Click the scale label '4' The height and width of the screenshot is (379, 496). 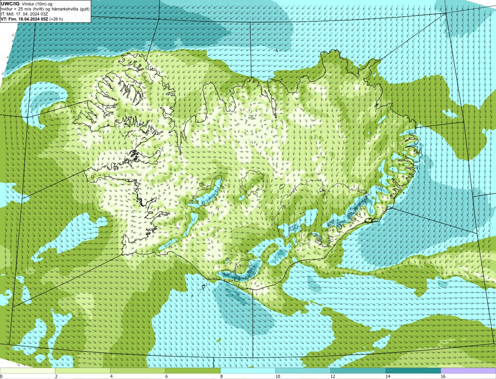(x=111, y=376)
